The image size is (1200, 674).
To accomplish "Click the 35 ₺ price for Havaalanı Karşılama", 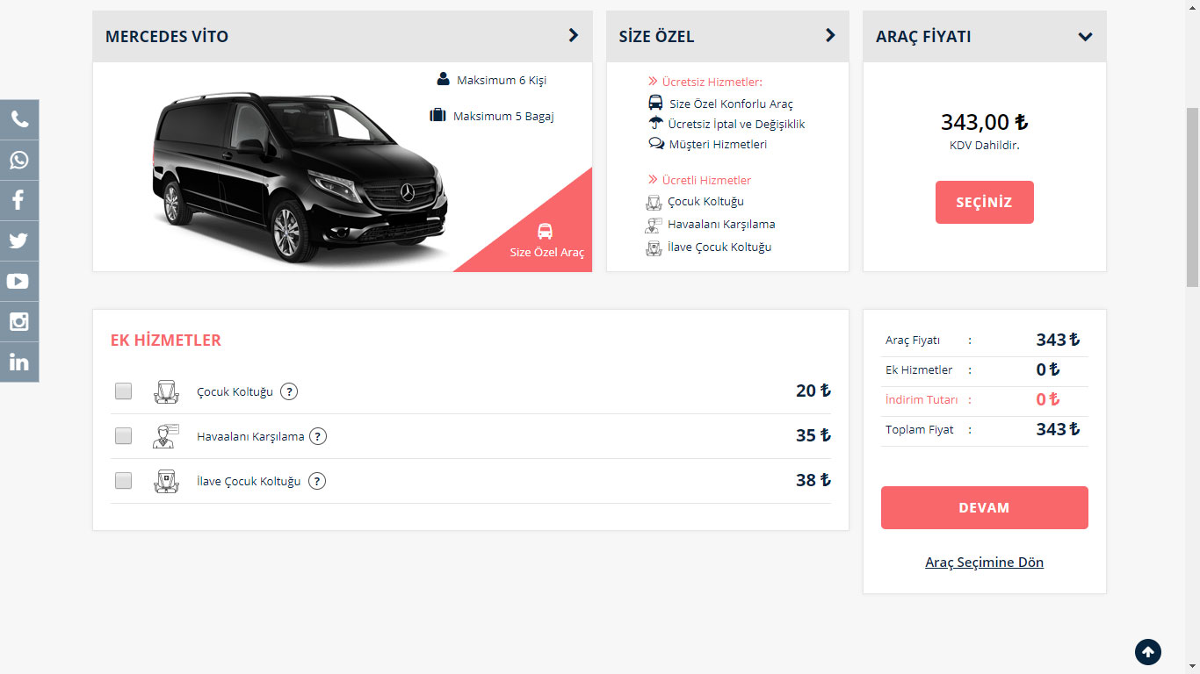I will (x=813, y=435).
